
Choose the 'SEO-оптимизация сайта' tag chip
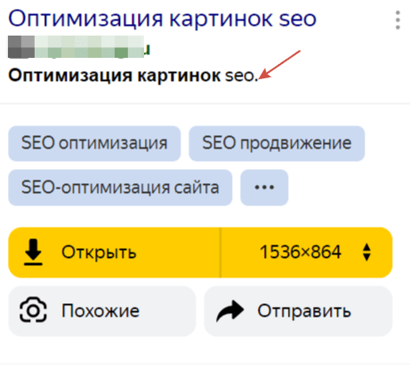click(x=120, y=188)
